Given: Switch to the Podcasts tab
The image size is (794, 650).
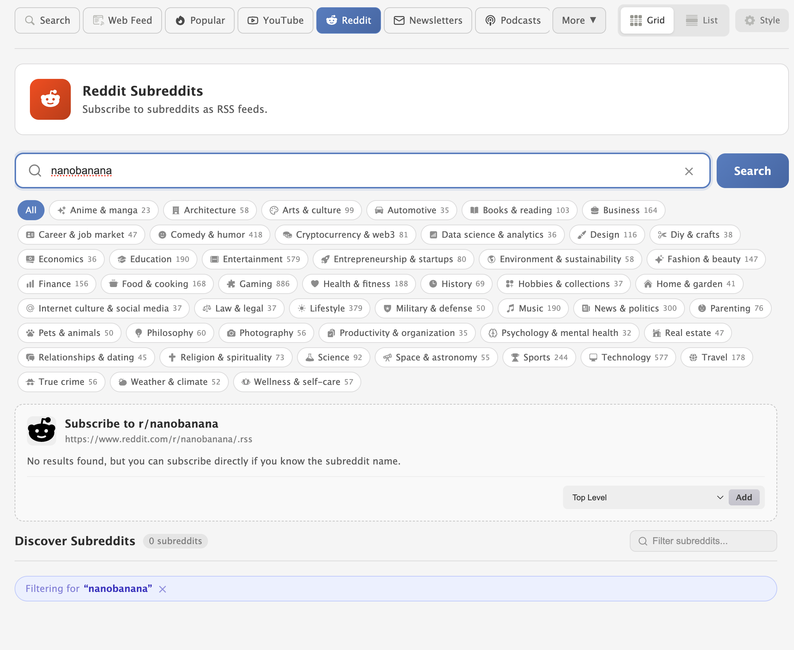Looking at the screenshot, I should (513, 20).
